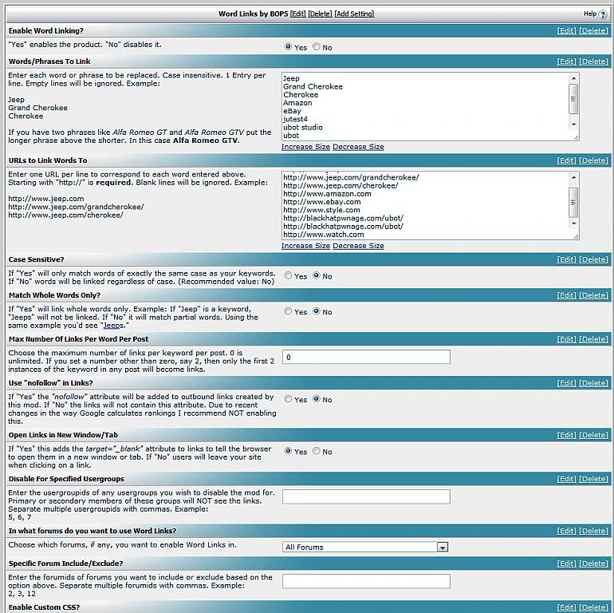Click the resize grip of the URLs textarea
The image size is (614, 613).
coord(576,236)
